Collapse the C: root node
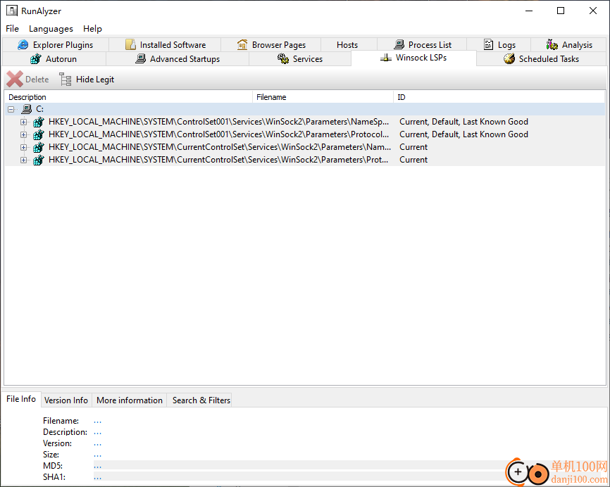Viewport: 610px width, 487px height. click(x=11, y=109)
